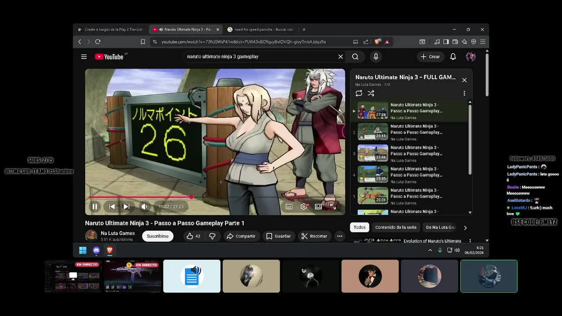Show more filter chips with right chevron

(x=465, y=227)
